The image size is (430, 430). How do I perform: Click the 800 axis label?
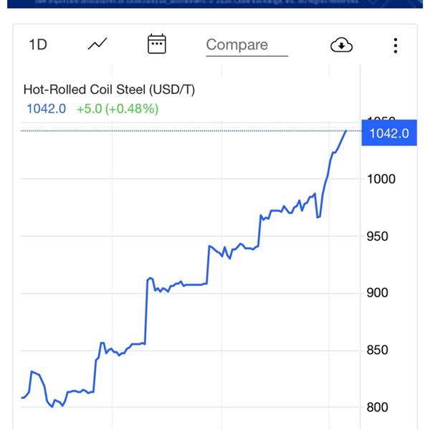378,407
